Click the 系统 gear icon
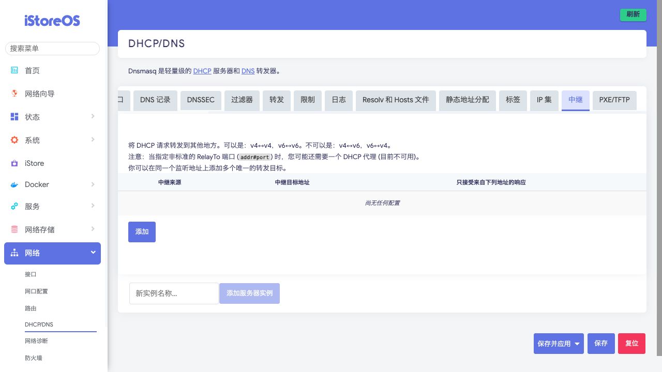The image size is (662, 372). 14,140
